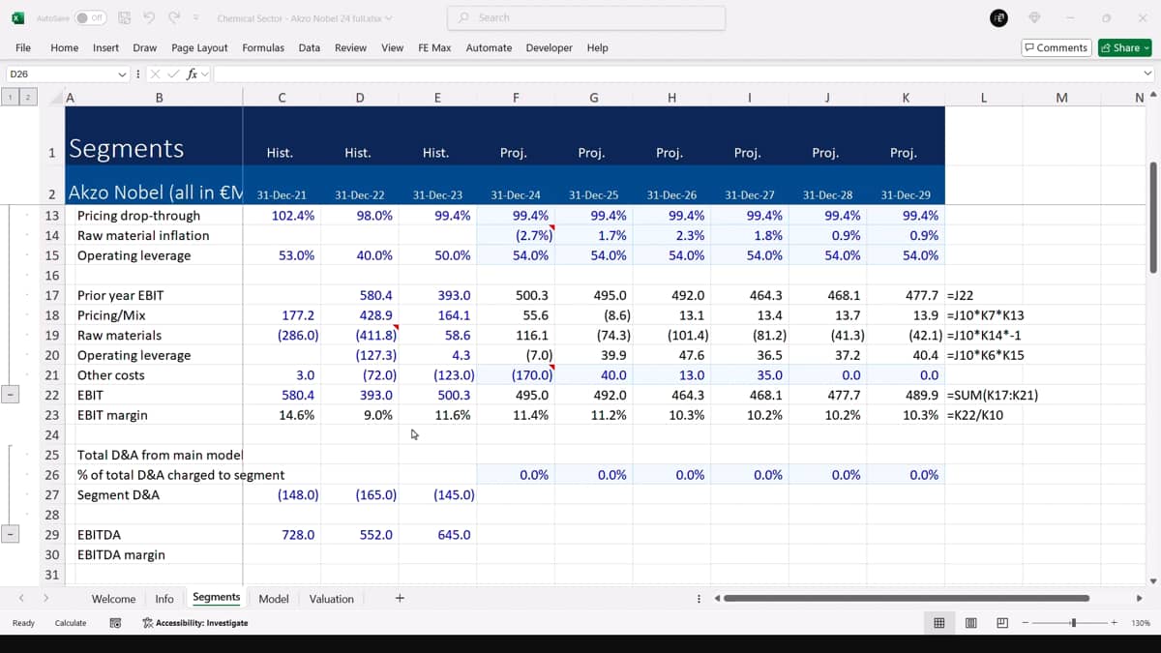Click outline level 1 button

coord(11,97)
